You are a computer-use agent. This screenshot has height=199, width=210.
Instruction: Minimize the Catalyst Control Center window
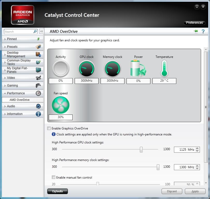pos(197,7)
